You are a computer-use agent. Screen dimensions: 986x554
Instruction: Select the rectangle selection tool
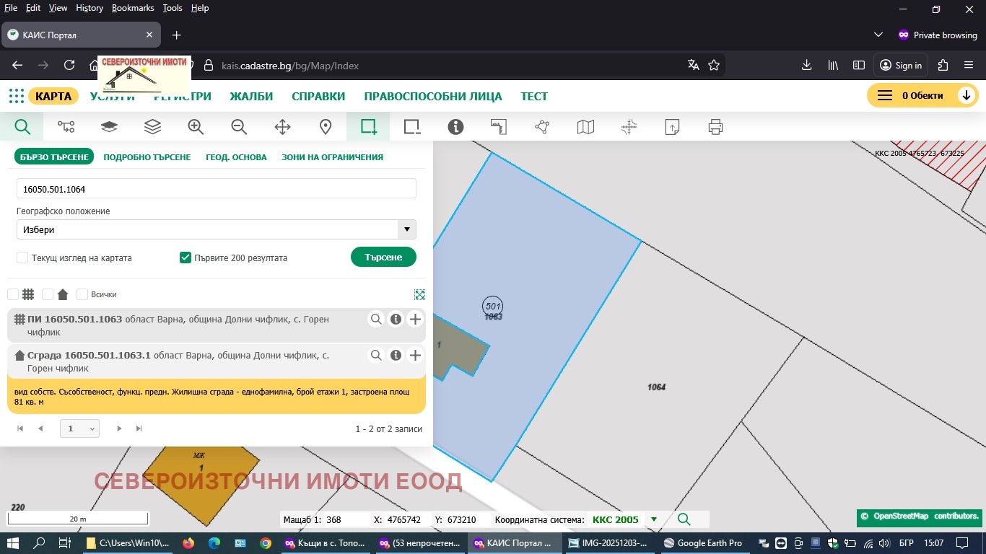click(x=368, y=126)
